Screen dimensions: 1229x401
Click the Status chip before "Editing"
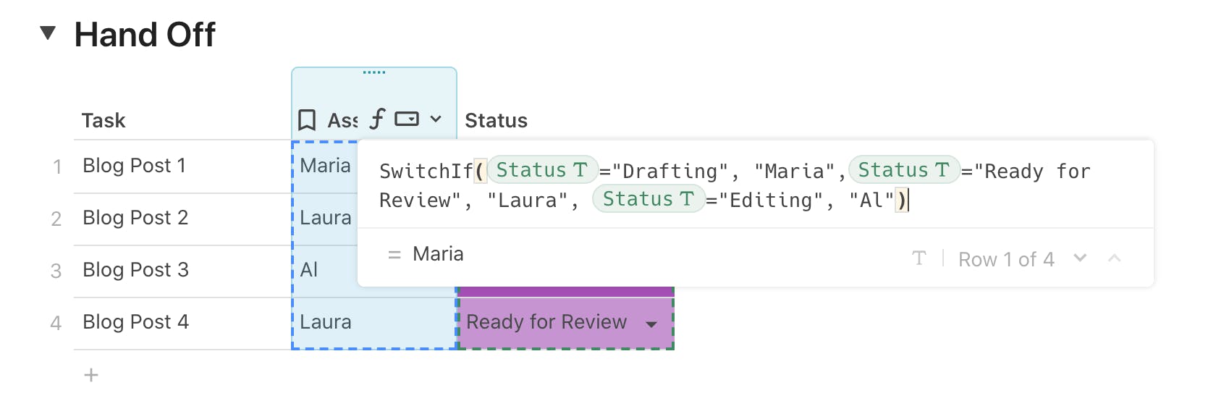pos(649,199)
